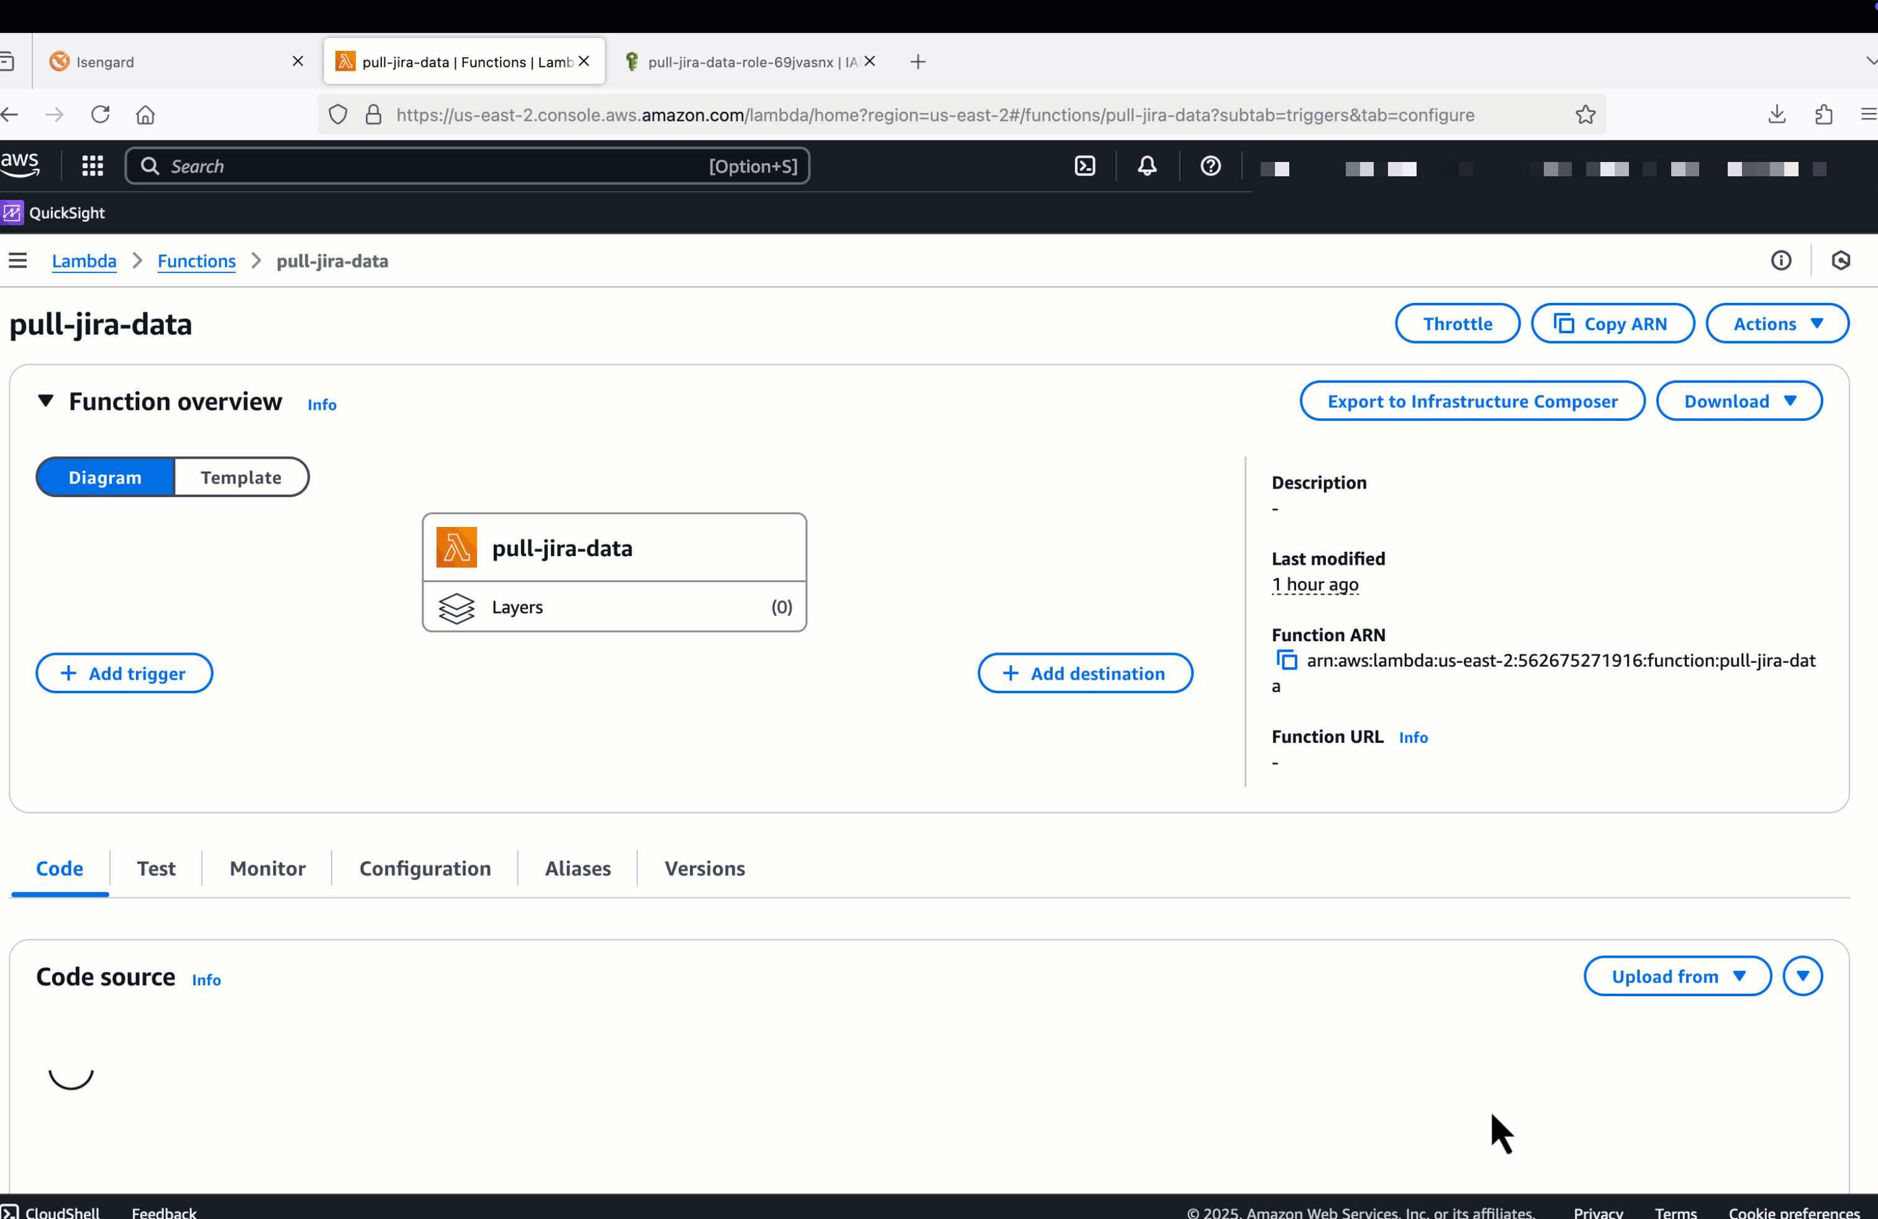Open the AWS services grid menu
The width and height of the screenshot is (1878, 1219).
click(93, 166)
